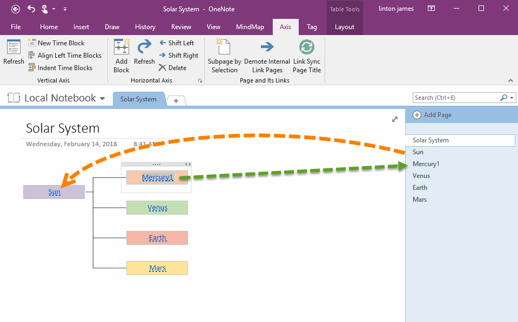Click the Add Page button
The height and width of the screenshot is (322, 518).
click(x=432, y=115)
